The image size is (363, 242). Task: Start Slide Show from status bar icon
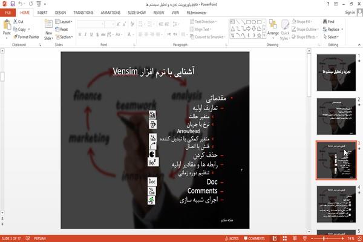[x=305, y=238]
